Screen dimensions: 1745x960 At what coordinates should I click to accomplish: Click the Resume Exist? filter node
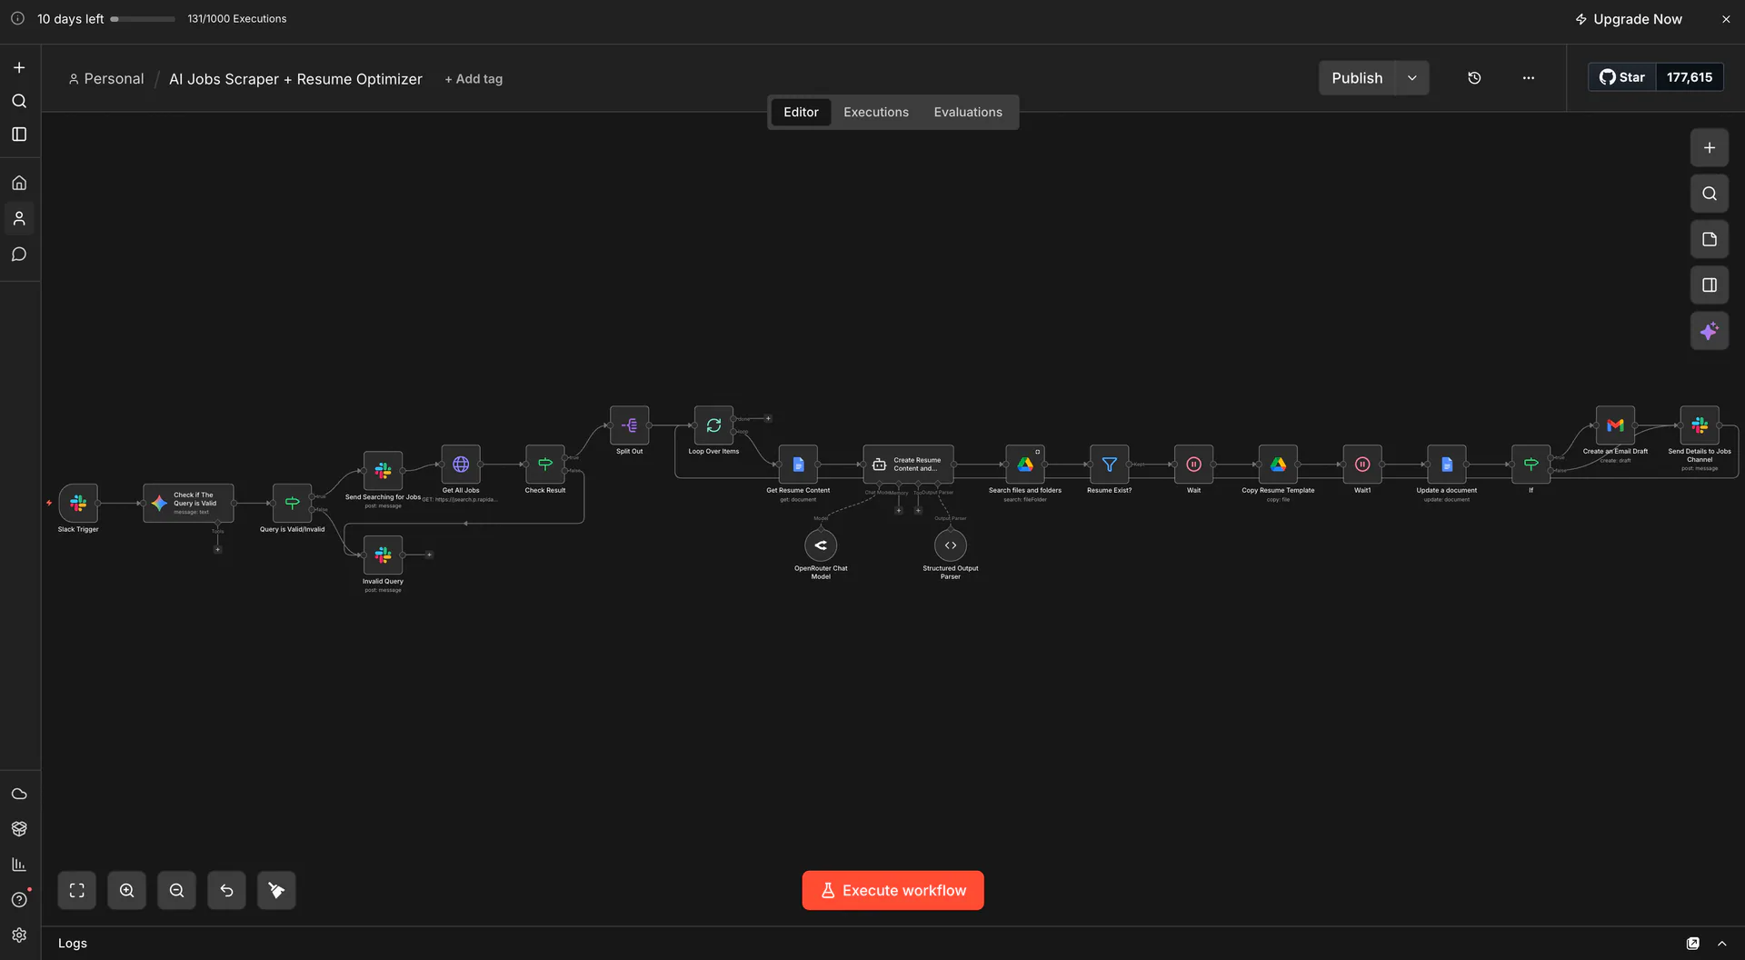[1110, 465]
